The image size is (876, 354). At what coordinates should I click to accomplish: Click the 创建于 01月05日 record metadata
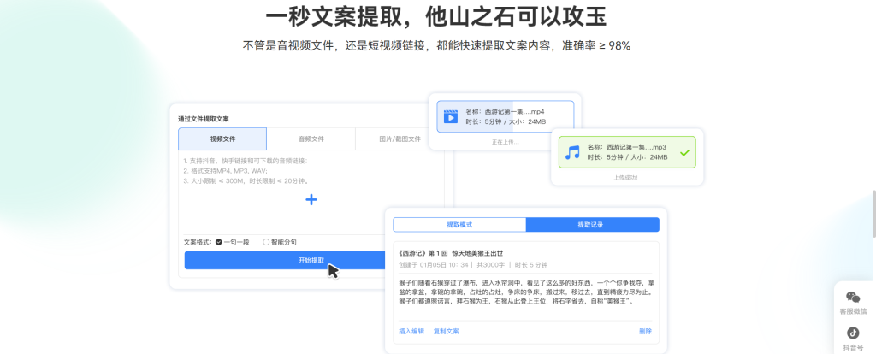pos(473,265)
